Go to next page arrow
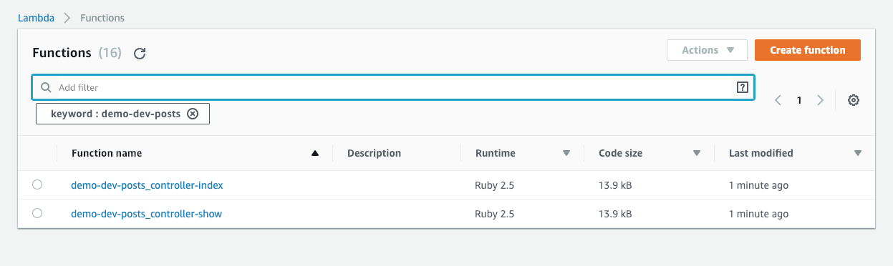 821,101
